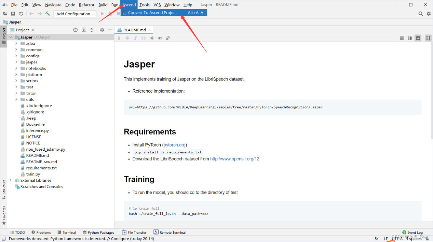Increase header level in markdown toolbar
This screenshot has height=242, width=433.
click(160, 38)
